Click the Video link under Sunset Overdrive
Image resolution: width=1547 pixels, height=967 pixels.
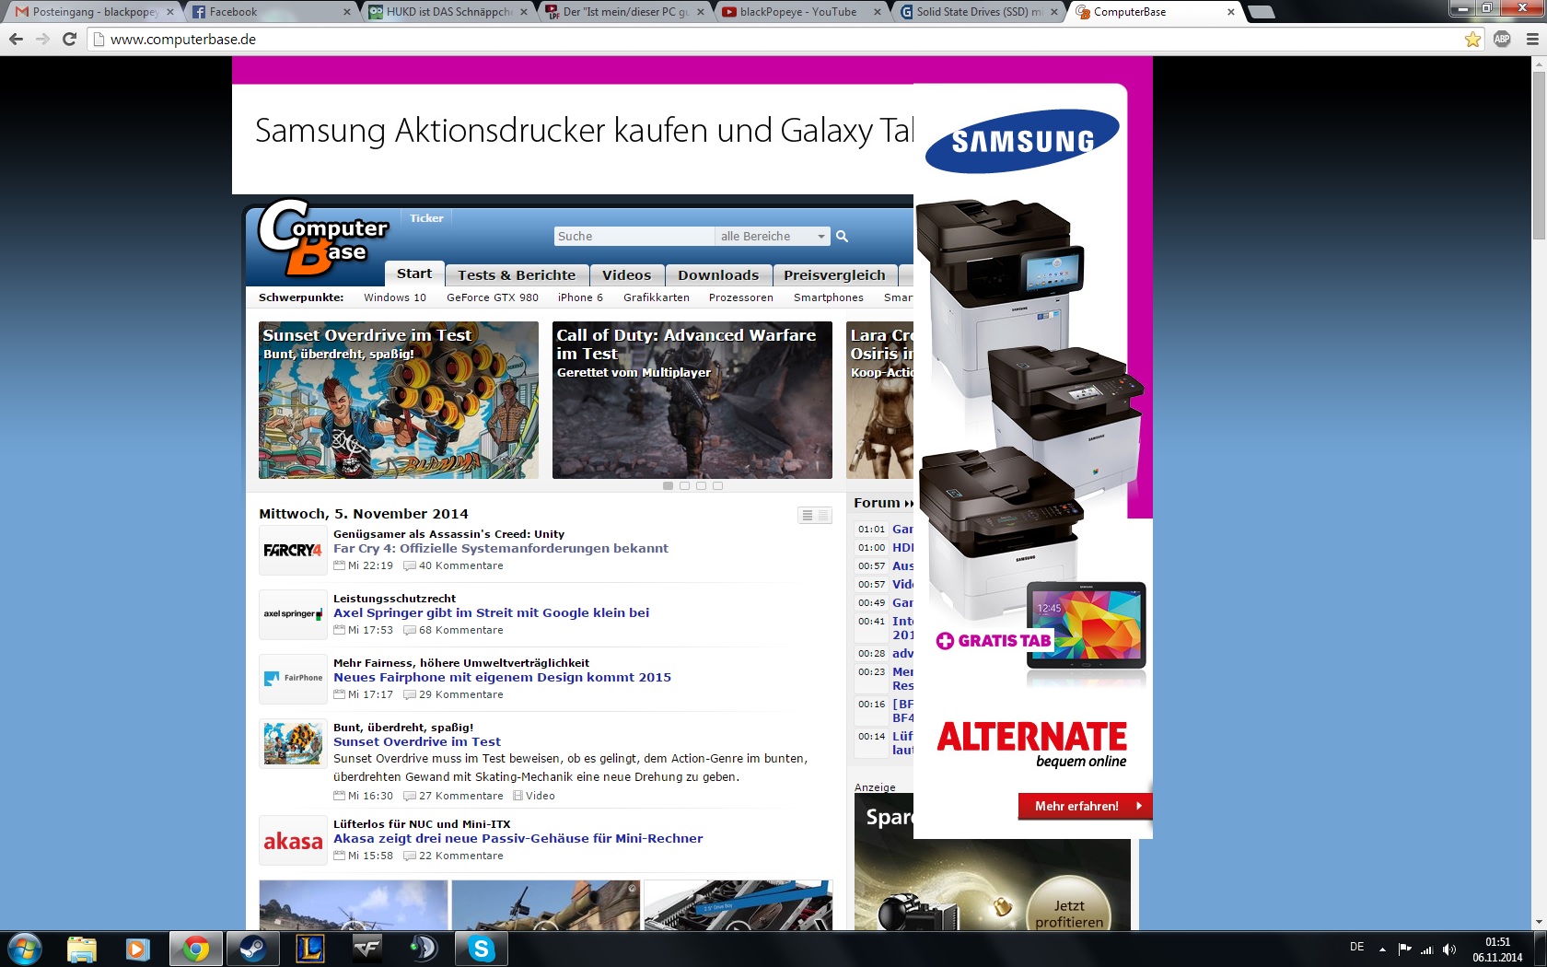(x=534, y=796)
